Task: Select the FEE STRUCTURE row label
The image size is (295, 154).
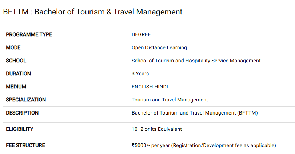Action: click(25, 145)
